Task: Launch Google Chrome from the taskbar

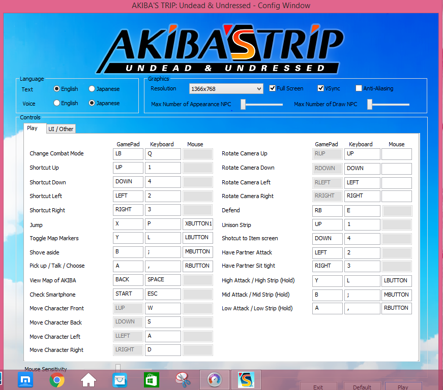Action: 57,380
